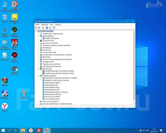Click the volume speaker tray icon
Viewport: 166px width, 133px height.
pos(143,130)
